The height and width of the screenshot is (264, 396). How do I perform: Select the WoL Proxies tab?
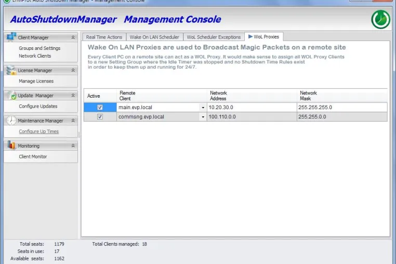(x=263, y=36)
